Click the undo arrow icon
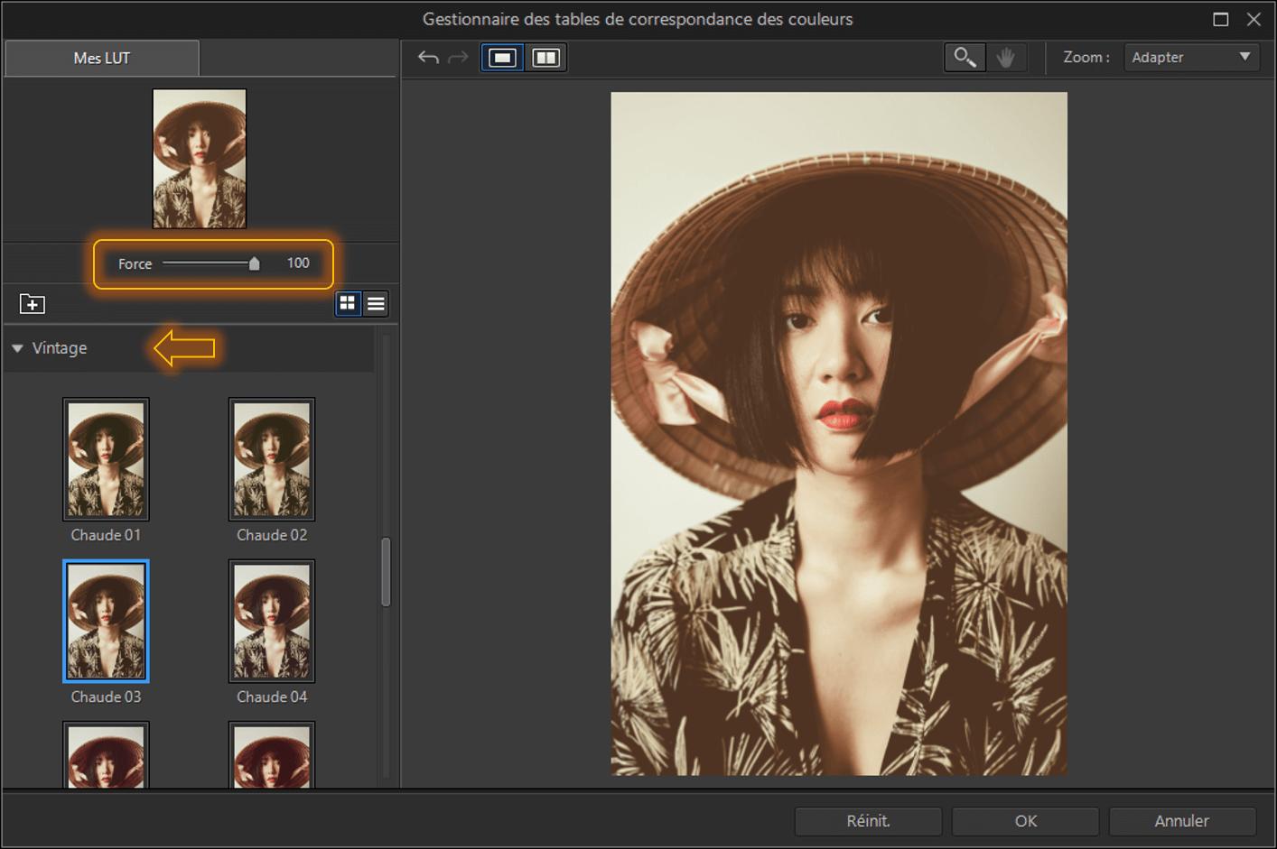This screenshot has height=849, width=1277. (x=428, y=58)
